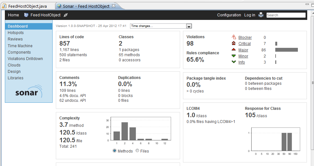Click the Search input field
This screenshot has height=166, width=314.
click(286, 15)
